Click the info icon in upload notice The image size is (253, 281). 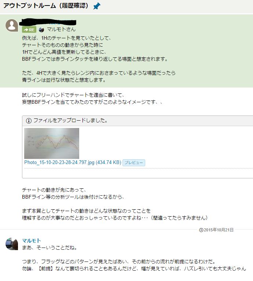click(29, 121)
